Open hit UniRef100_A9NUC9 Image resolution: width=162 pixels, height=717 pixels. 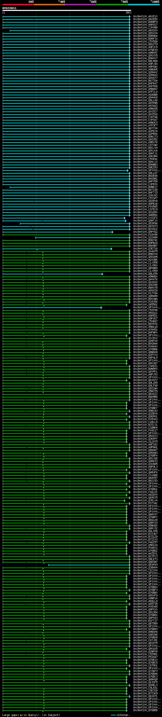point(145,123)
